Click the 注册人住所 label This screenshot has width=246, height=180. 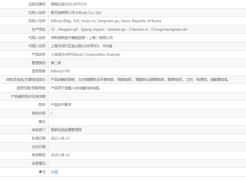(x=37, y=21)
